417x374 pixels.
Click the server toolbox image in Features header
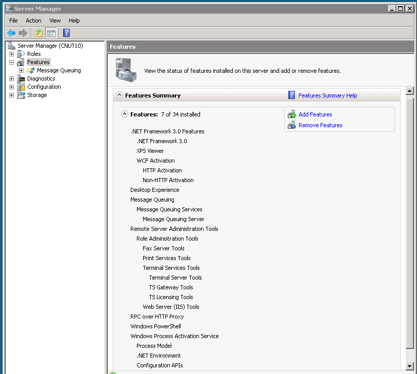point(126,70)
